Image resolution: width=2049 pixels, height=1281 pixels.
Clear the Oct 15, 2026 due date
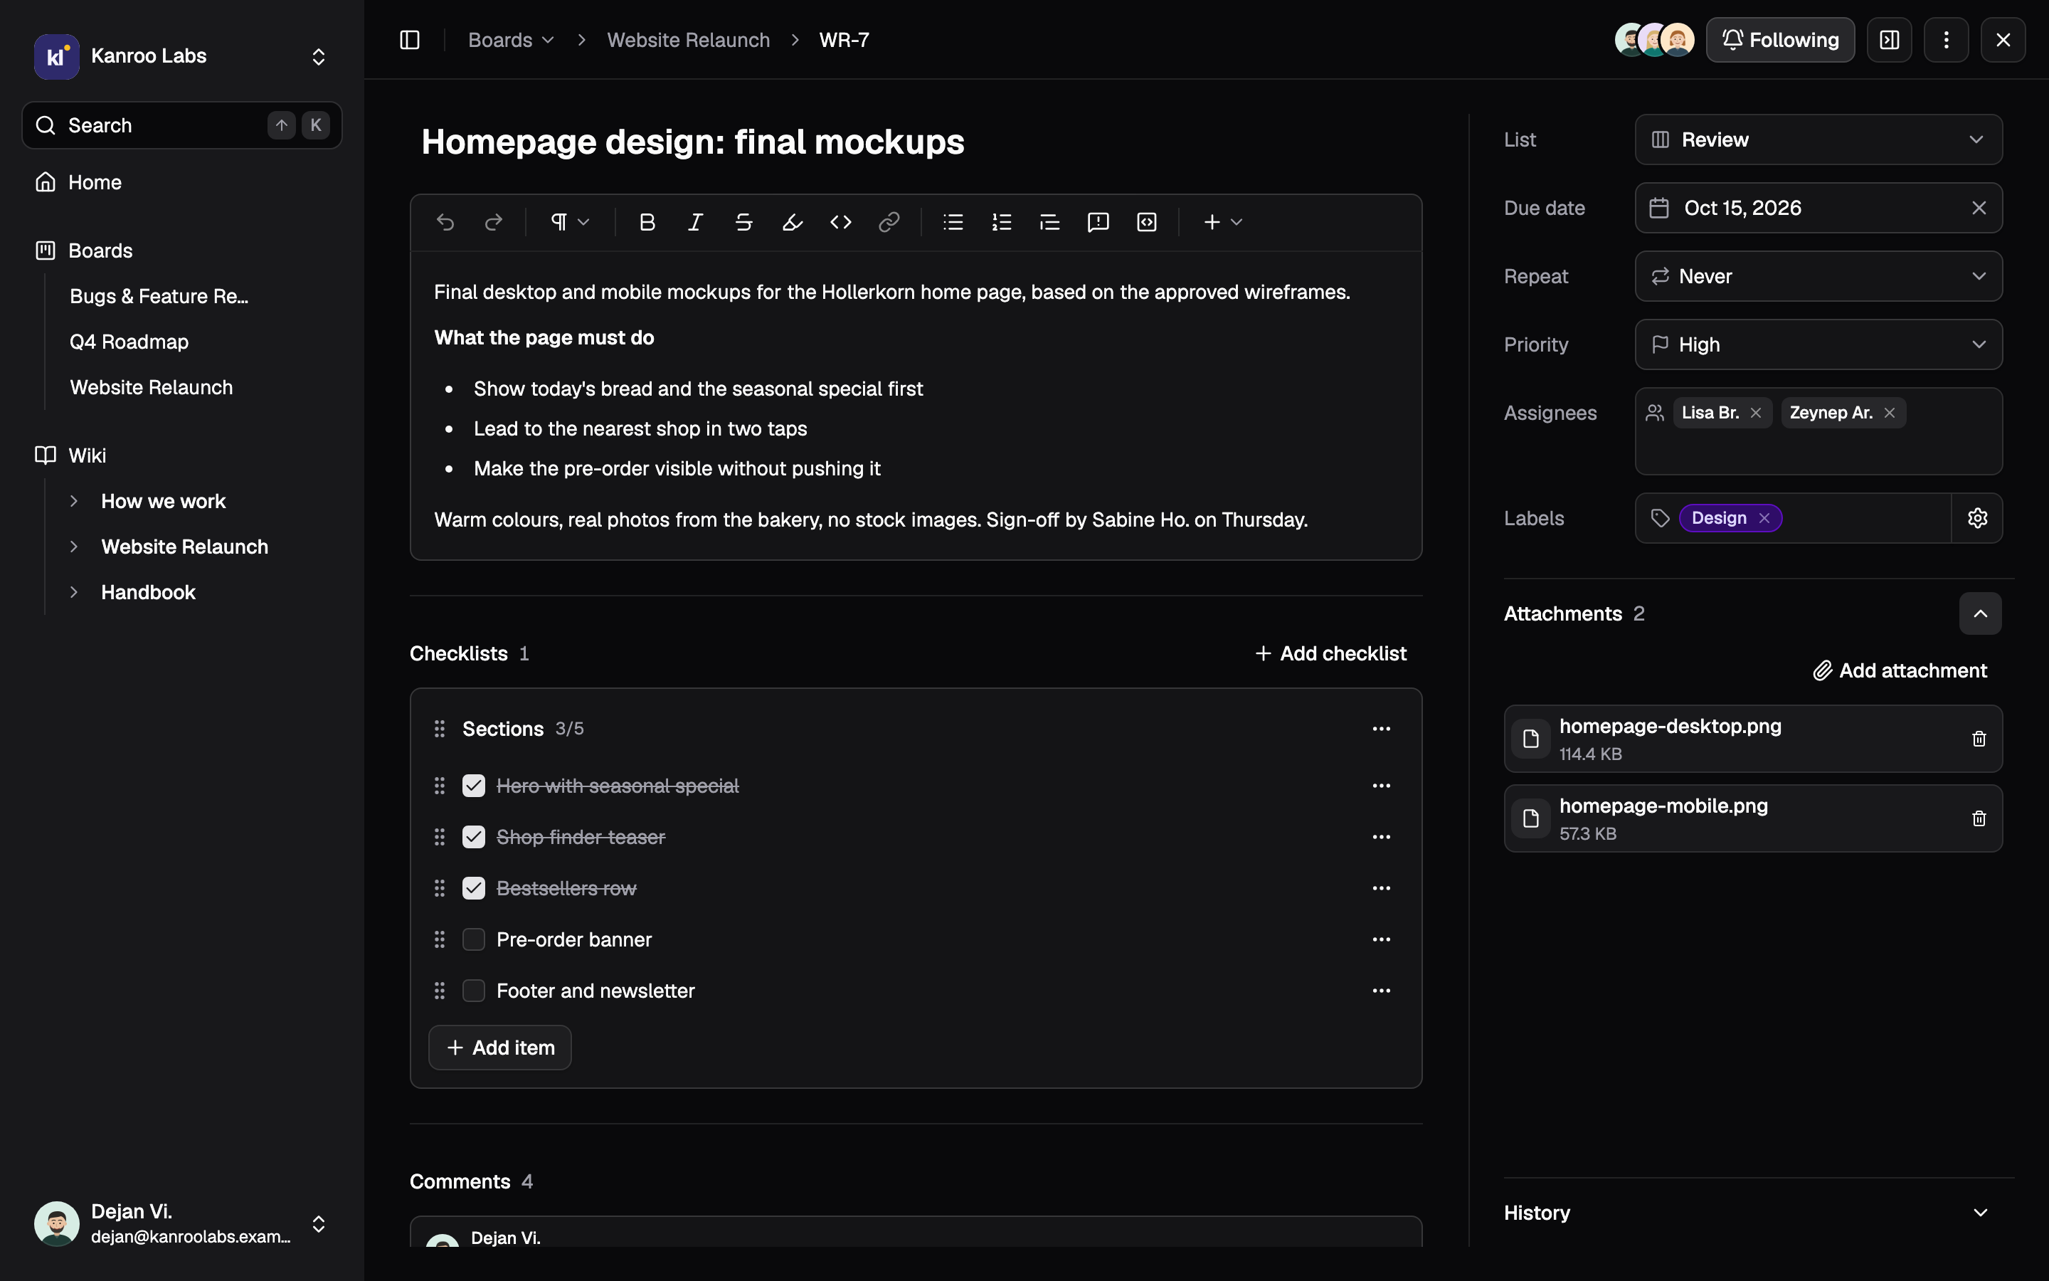(1979, 208)
